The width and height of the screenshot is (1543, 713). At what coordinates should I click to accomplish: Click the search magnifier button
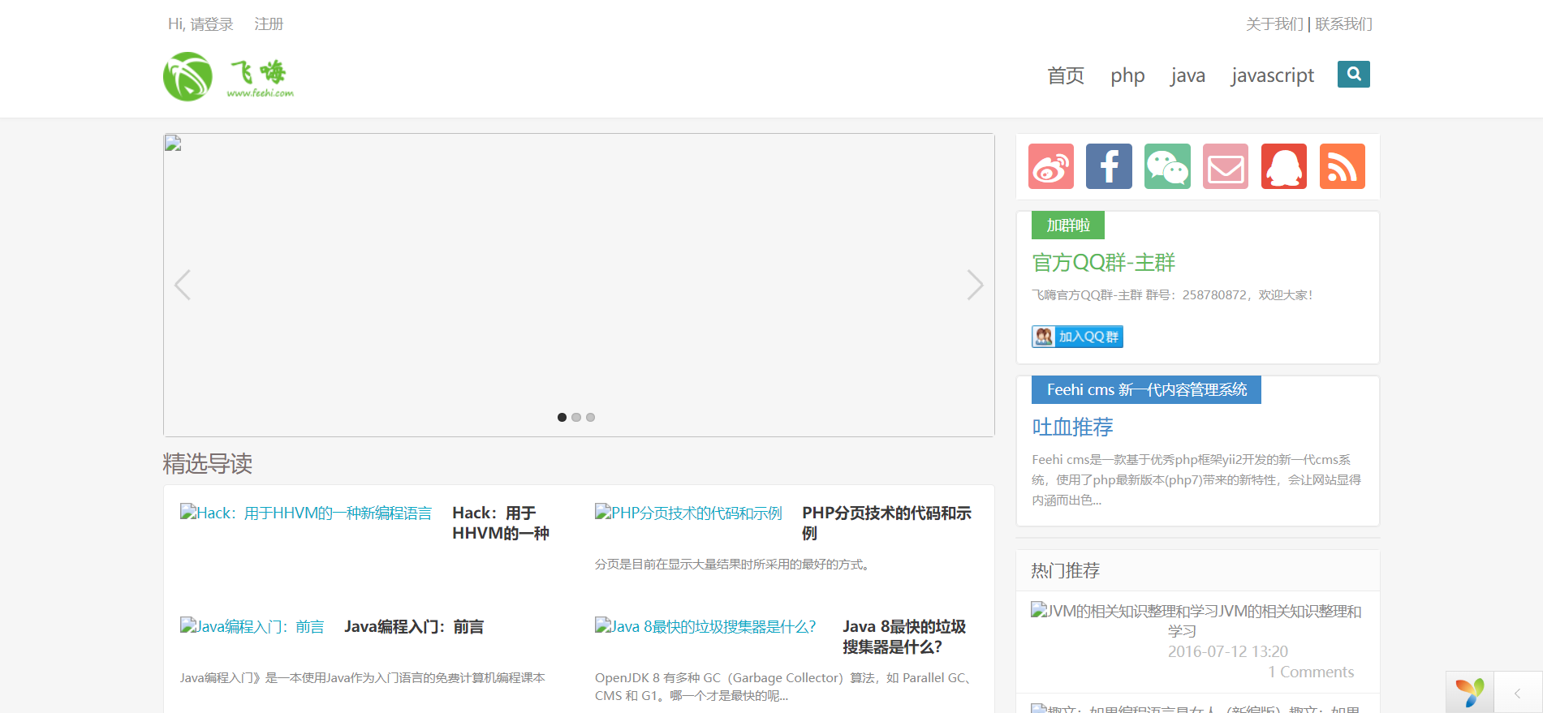click(x=1353, y=75)
